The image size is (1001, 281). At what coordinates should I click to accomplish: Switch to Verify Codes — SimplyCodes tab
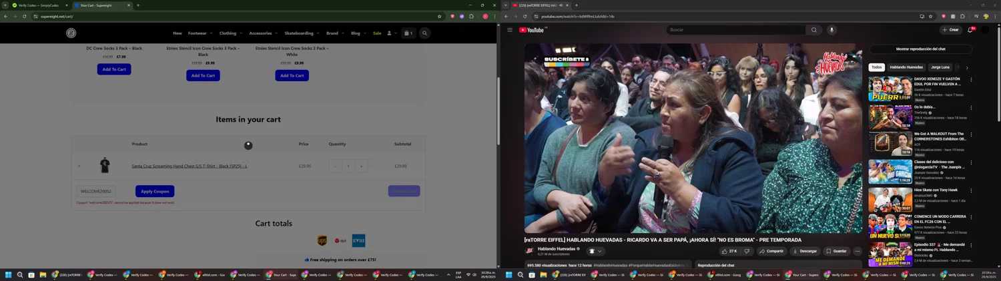(39, 5)
